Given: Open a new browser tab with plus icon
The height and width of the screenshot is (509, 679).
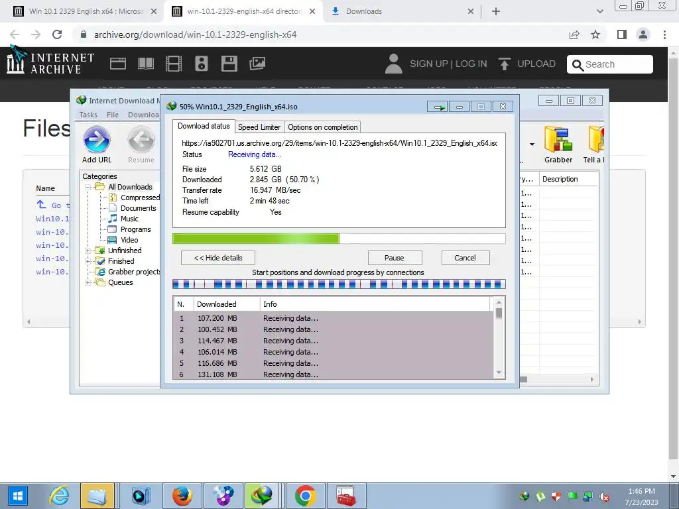Looking at the screenshot, I should click(496, 11).
